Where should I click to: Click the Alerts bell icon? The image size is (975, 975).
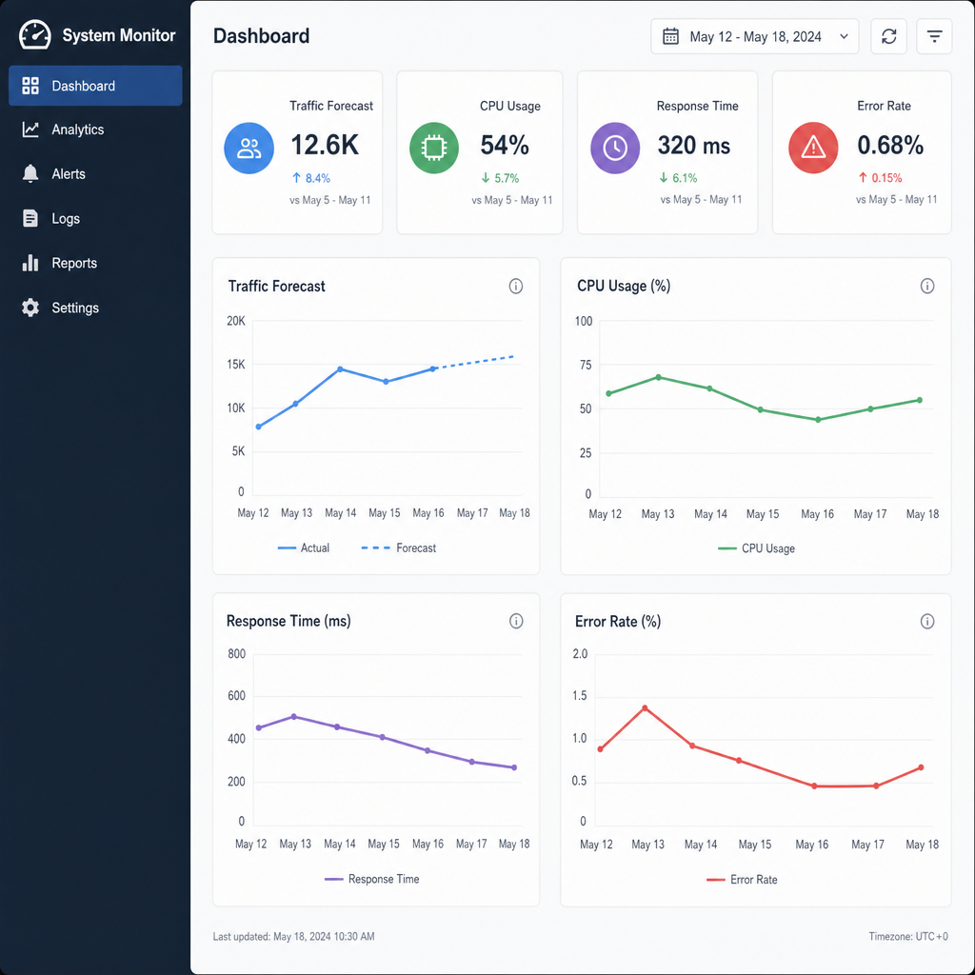click(x=30, y=173)
